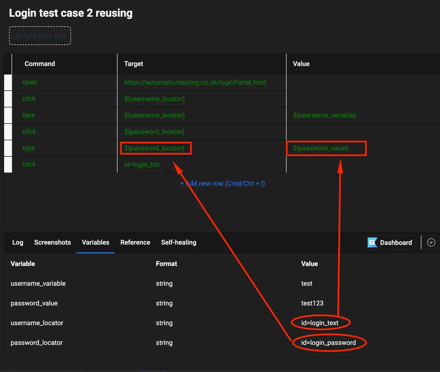This screenshot has width=440, height=372.
Task: Switch to the Log tab
Action: (x=18, y=242)
